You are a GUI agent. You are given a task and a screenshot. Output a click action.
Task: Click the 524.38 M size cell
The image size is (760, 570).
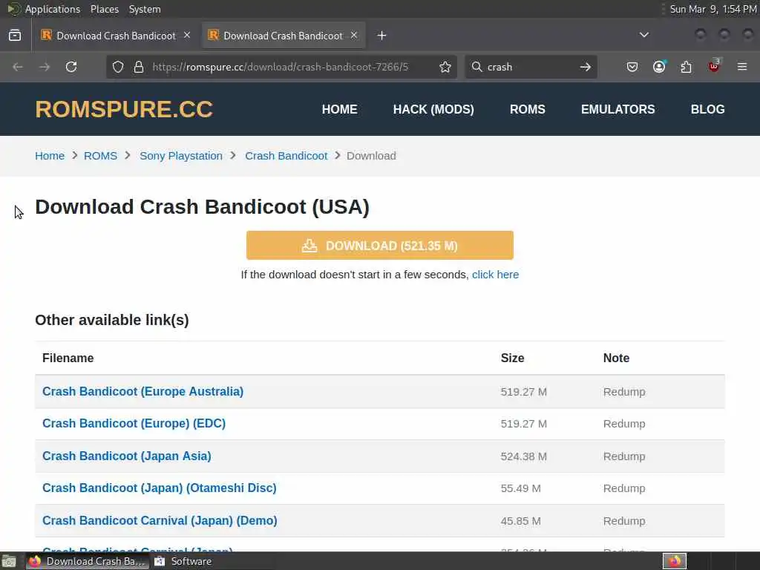523,456
